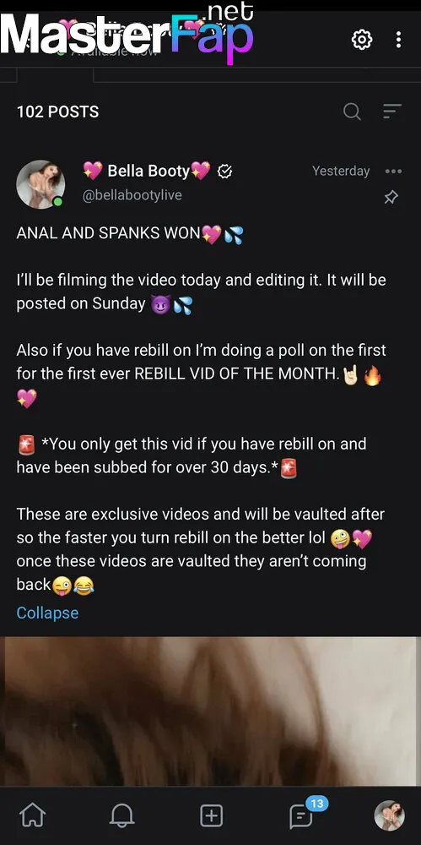Create new post with plus icon

click(x=212, y=815)
